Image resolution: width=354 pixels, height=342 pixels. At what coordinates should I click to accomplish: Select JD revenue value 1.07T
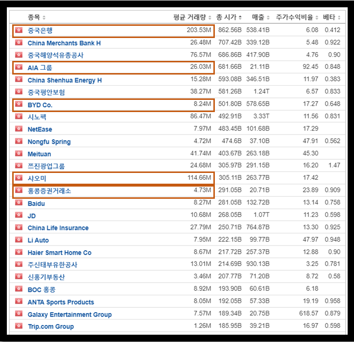(261, 215)
